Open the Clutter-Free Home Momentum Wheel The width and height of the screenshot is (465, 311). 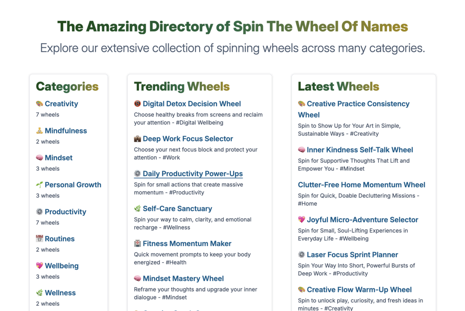(361, 184)
